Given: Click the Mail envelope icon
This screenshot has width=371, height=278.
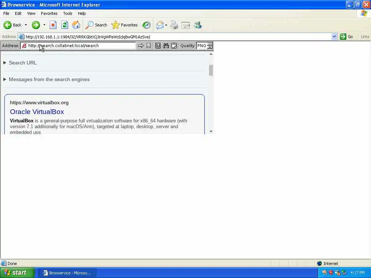Looking at the screenshot, I should point(160,25).
